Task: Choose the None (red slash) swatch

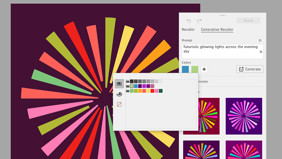Action: (119, 104)
